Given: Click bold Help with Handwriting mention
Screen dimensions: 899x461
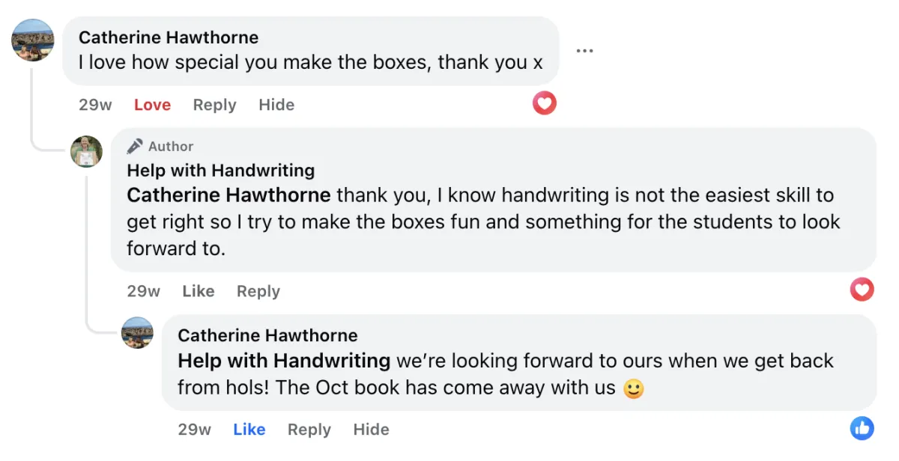Looking at the screenshot, I should tap(284, 361).
